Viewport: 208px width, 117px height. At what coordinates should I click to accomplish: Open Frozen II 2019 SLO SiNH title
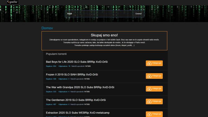coord(72,74)
